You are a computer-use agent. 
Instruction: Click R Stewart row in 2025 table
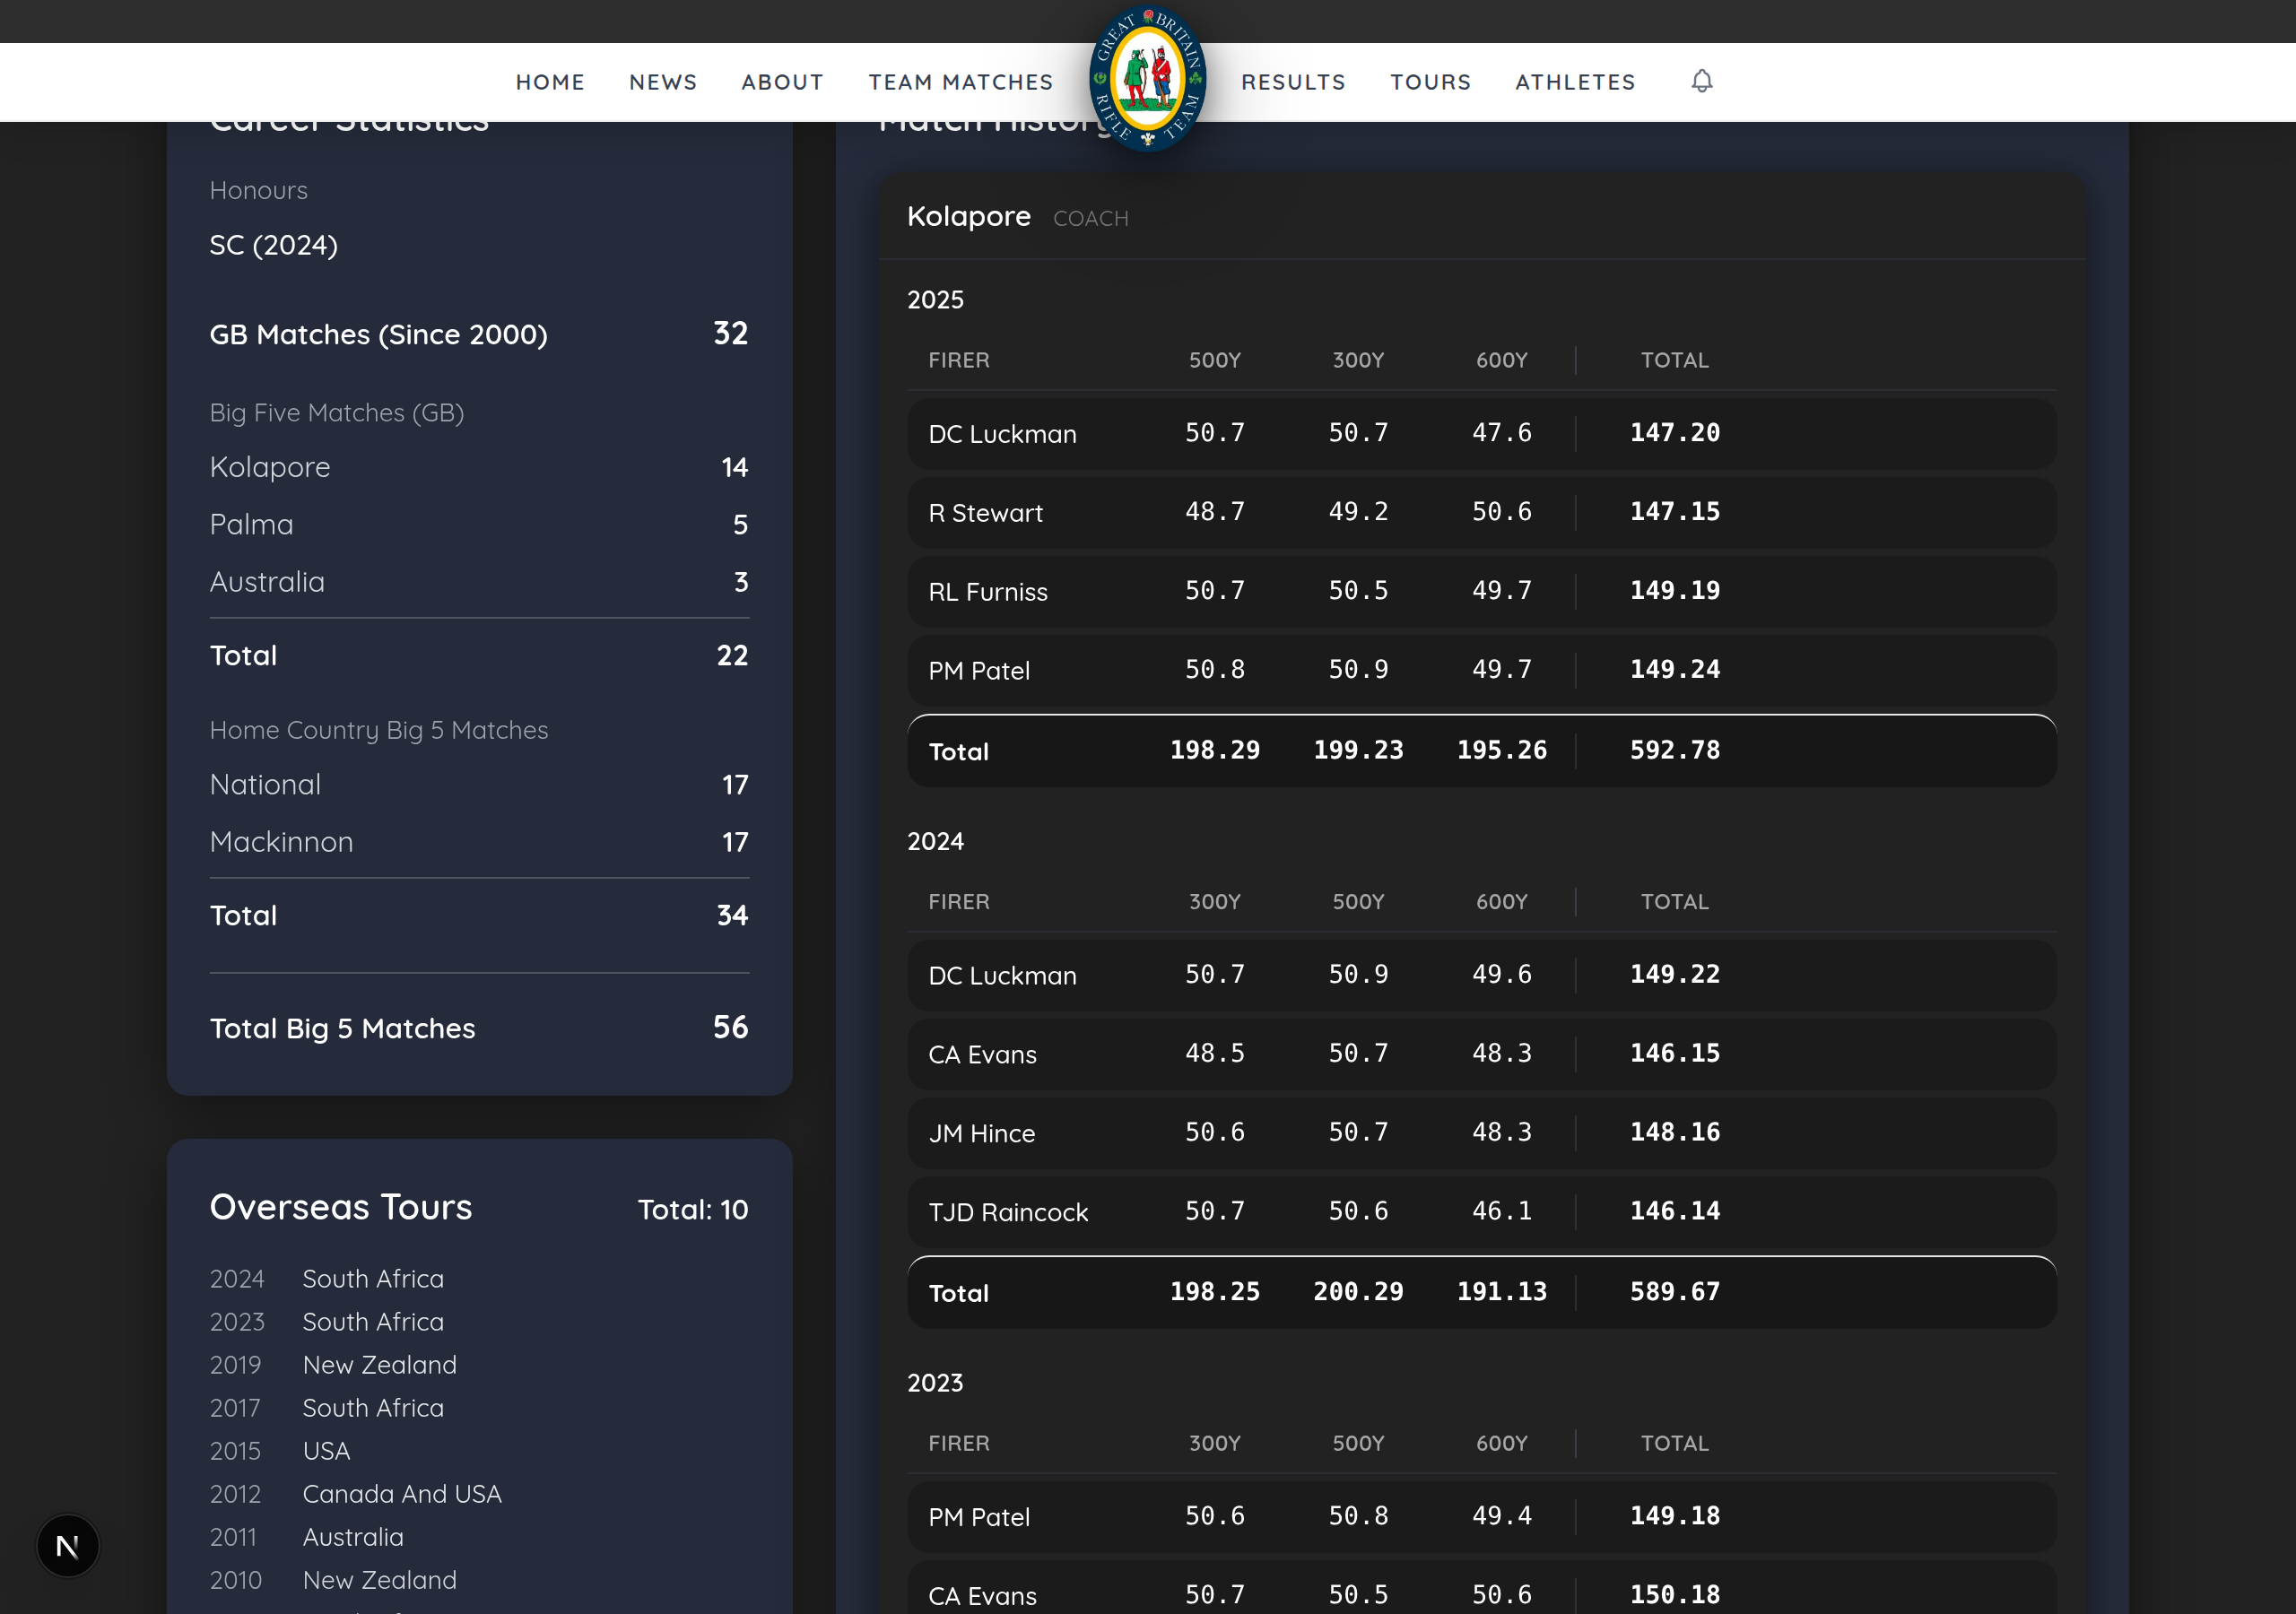[1481, 513]
